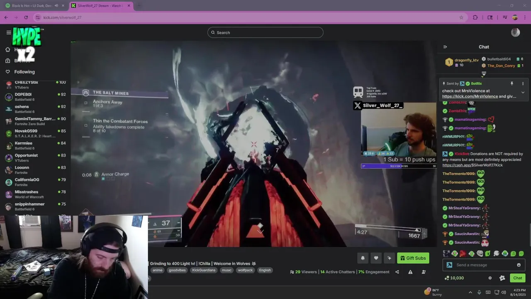This screenshot has width=531, height=299.
Task: Click the wolfpack stream tag
Action: (x=245, y=270)
